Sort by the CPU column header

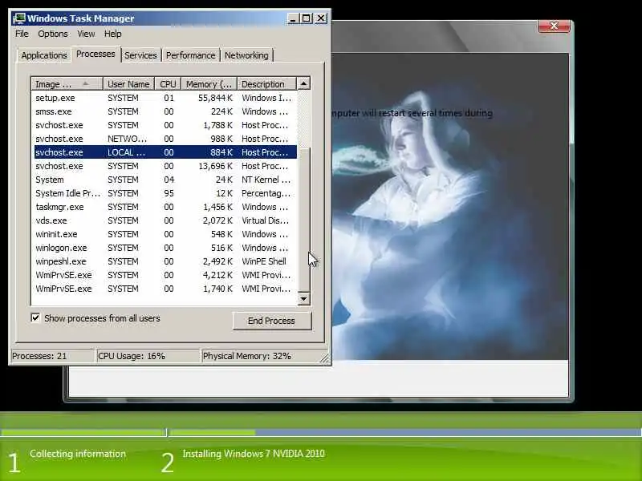pyautogui.click(x=168, y=84)
